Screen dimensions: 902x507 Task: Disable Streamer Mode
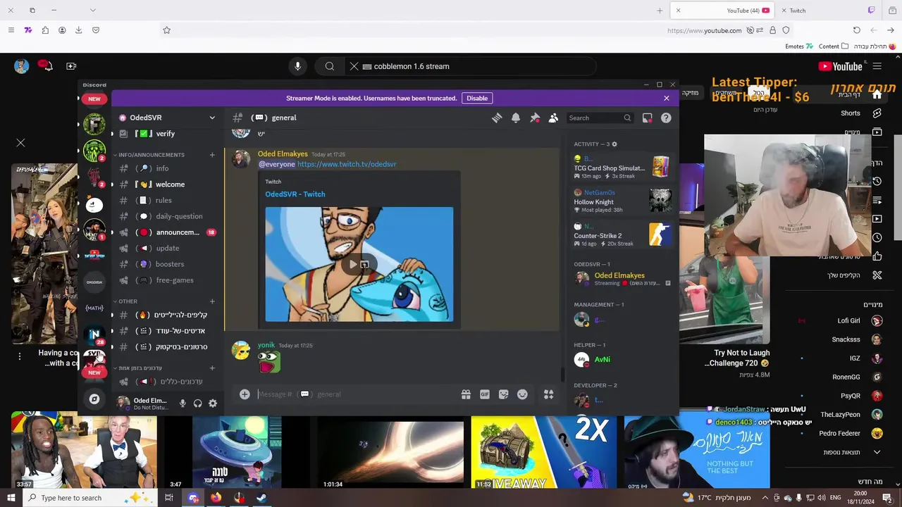coord(477,99)
